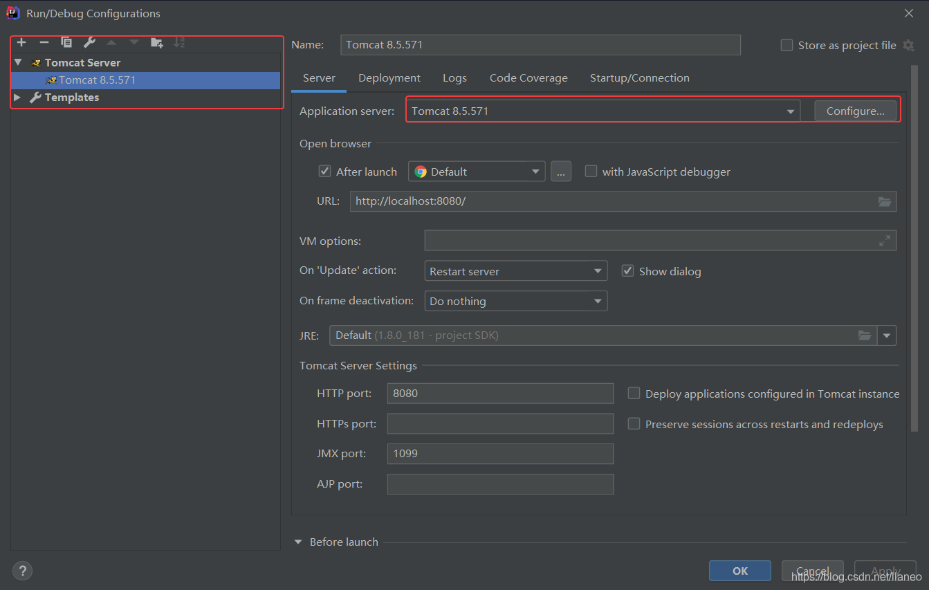Click gear icon next to Store as project file
The width and height of the screenshot is (929, 590).
(909, 45)
